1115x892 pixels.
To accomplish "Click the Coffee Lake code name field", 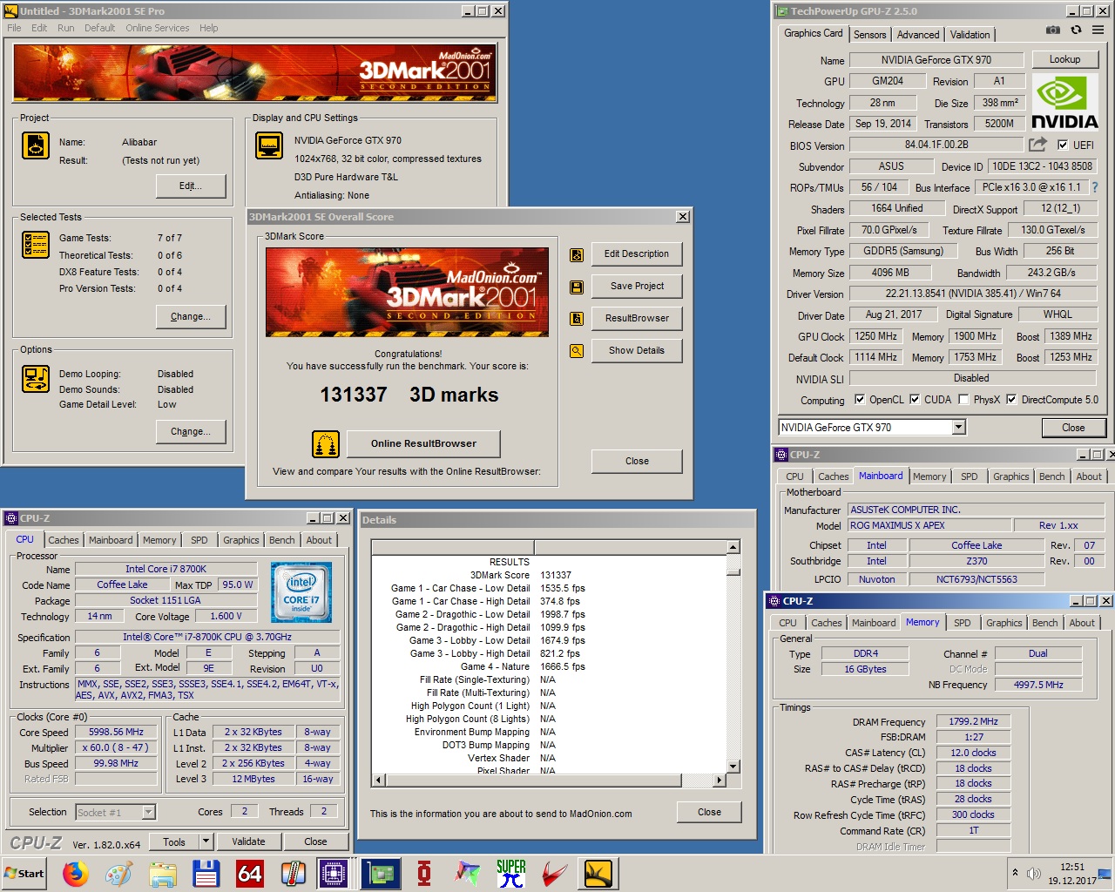I will 122,585.
